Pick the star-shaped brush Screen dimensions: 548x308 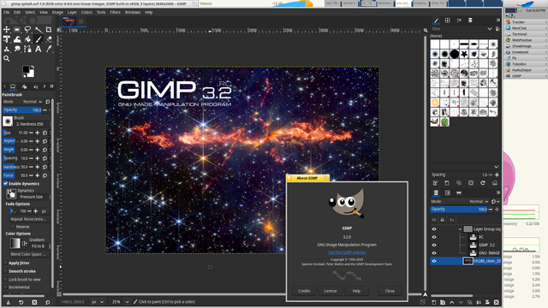464,54
